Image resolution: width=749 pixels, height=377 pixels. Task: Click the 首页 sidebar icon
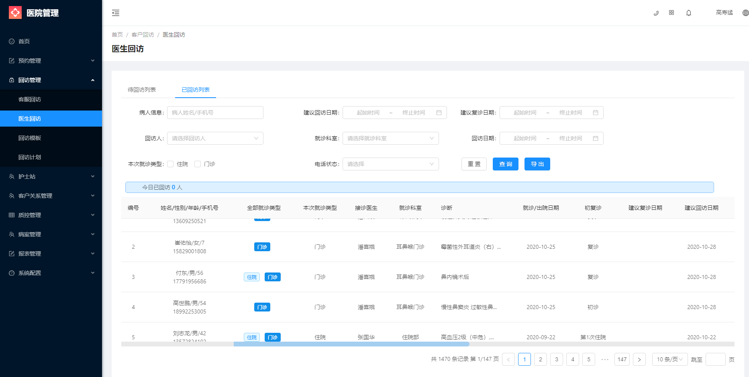click(x=12, y=41)
